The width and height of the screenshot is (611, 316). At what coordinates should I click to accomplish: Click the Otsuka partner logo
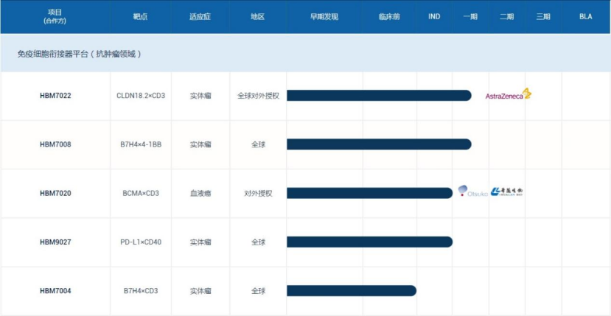pos(472,192)
